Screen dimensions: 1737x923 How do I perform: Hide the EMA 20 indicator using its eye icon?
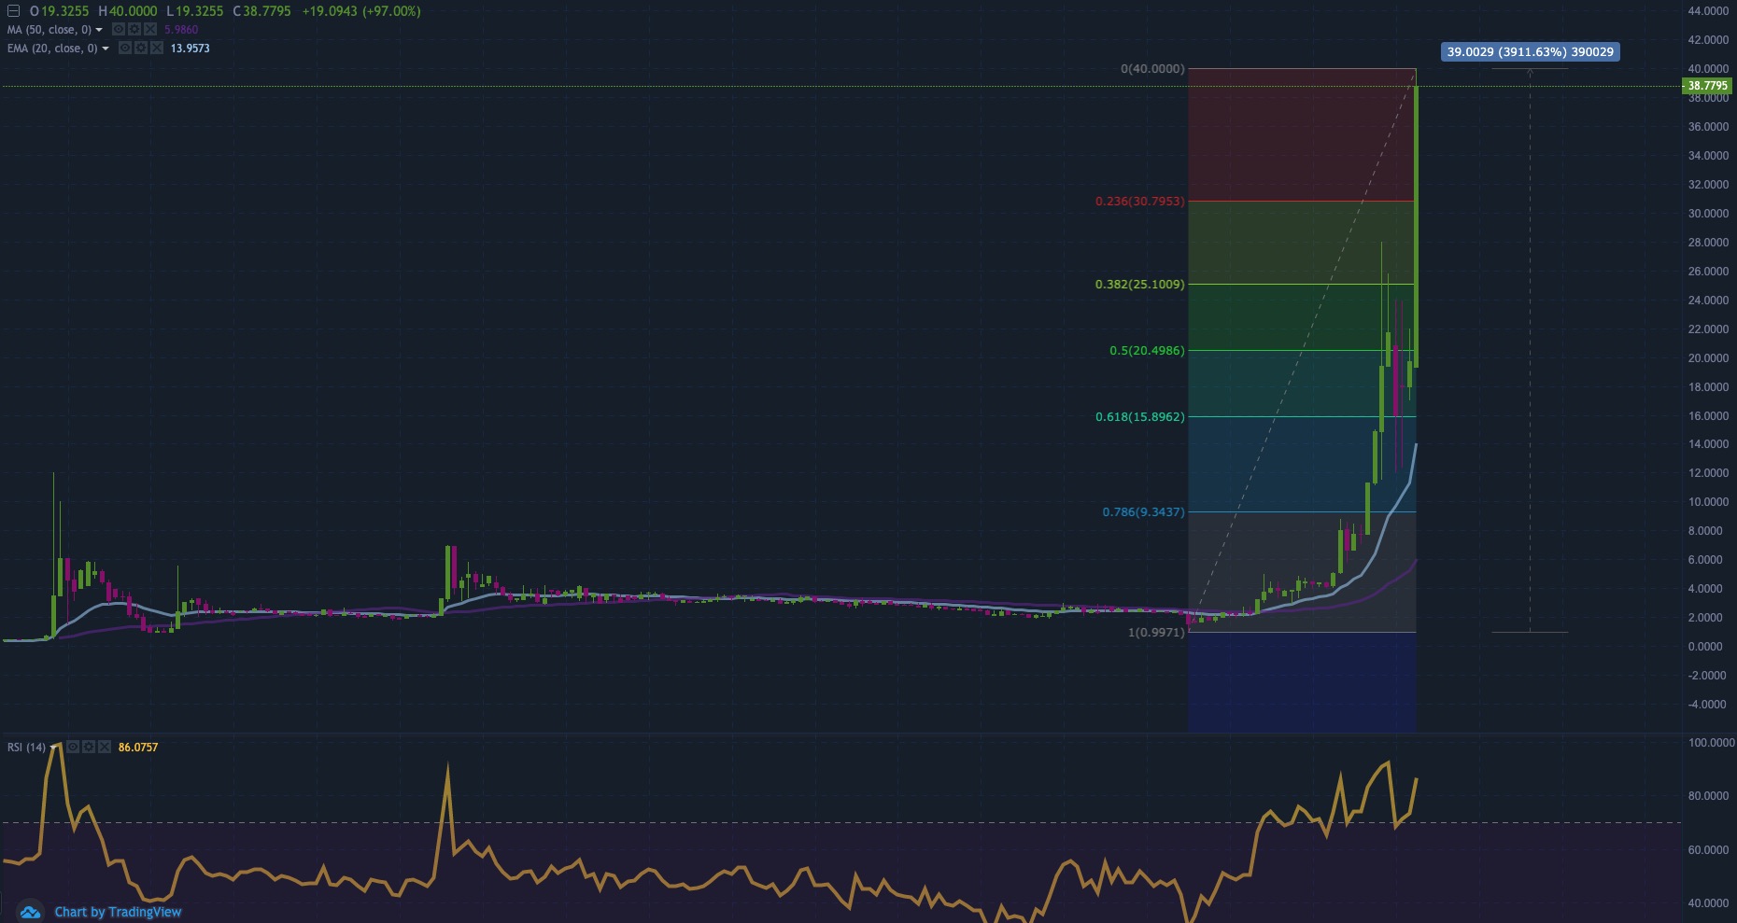(x=125, y=48)
